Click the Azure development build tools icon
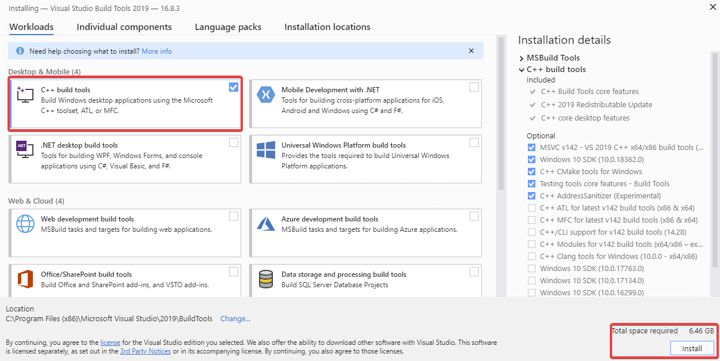The image size is (720, 361). click(x=265, y=224)
